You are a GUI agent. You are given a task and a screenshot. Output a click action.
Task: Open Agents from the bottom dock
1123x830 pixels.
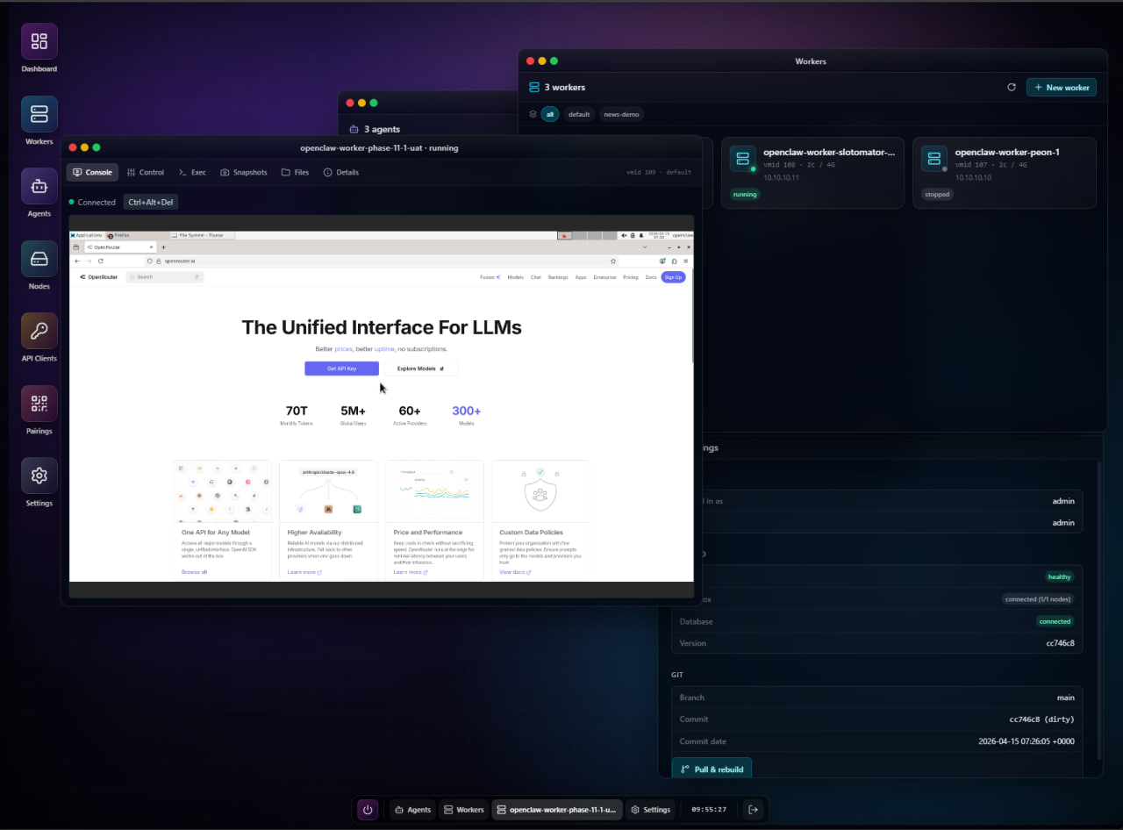(x=411, y=810)
